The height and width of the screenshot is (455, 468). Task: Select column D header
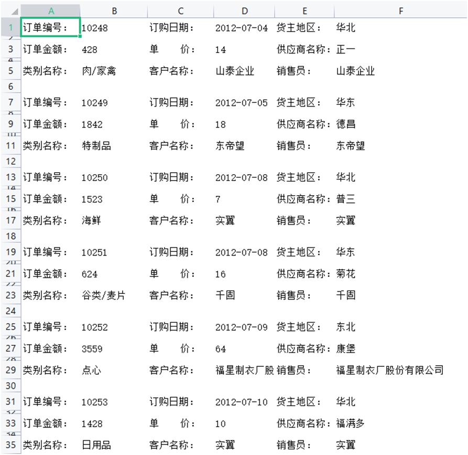click(x=244, y=11)
